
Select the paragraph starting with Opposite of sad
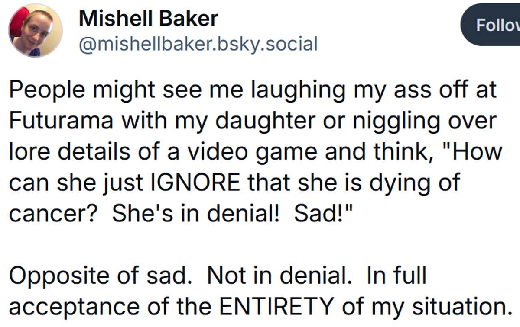217,289
